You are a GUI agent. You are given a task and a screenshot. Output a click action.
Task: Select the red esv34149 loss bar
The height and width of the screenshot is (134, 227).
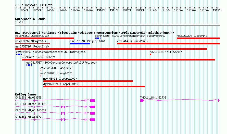pos(169,44)
